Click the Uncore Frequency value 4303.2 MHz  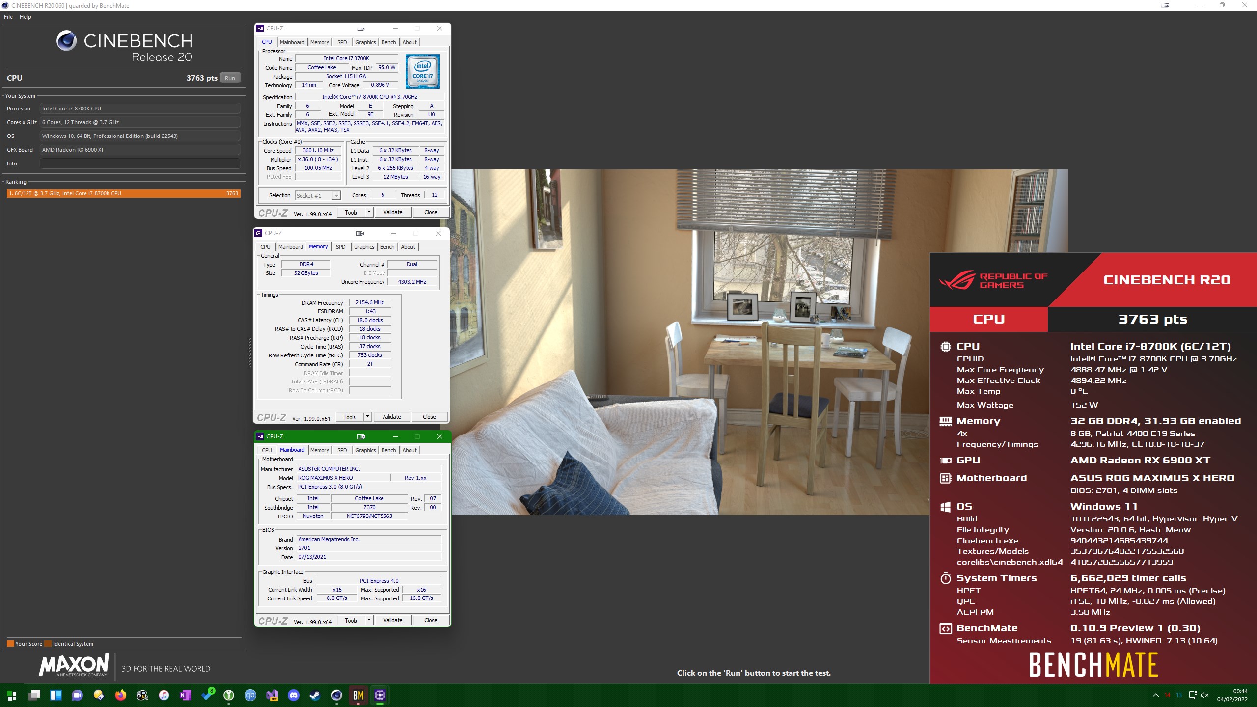[412, 282]
